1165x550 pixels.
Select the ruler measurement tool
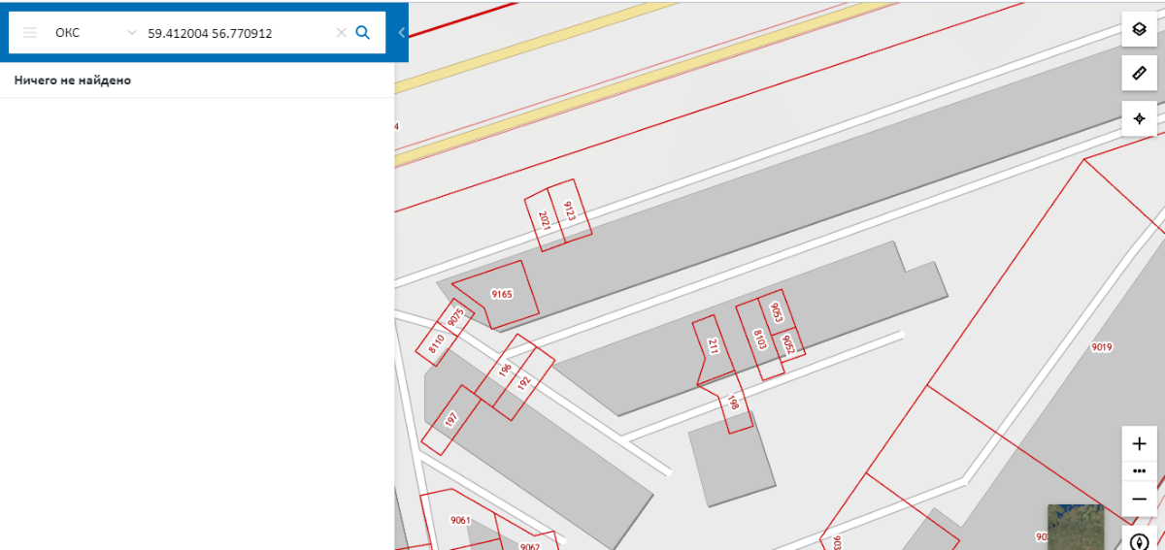coord(1139,74)
